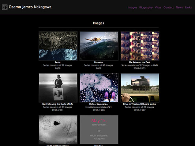Open the News menu link
The height and width of the screenshot is (146, 195).
pos(179,7)
